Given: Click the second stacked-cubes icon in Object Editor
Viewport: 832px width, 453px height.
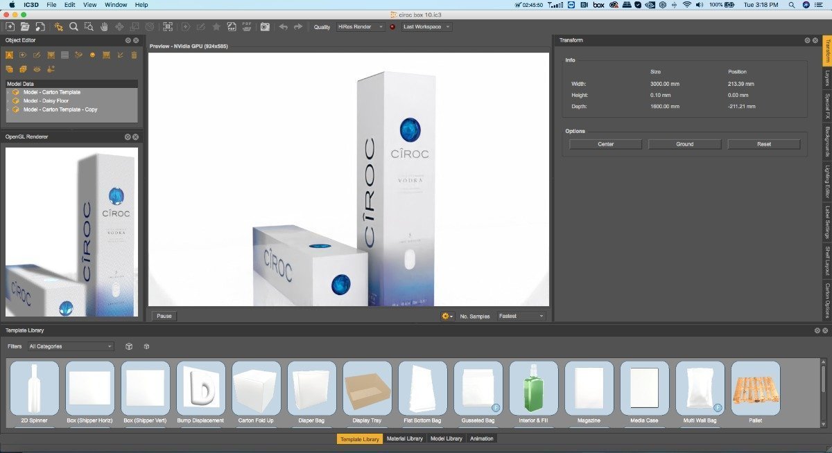Looking at the screenshot, I should coord(23,69).
